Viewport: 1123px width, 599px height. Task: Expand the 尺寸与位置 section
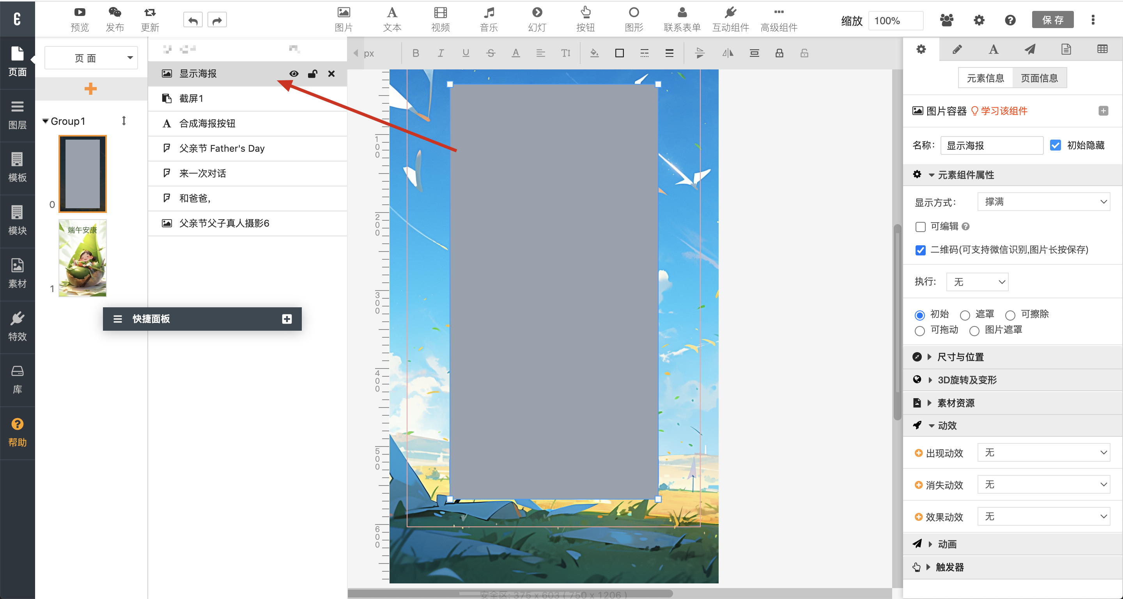(960, 356)
